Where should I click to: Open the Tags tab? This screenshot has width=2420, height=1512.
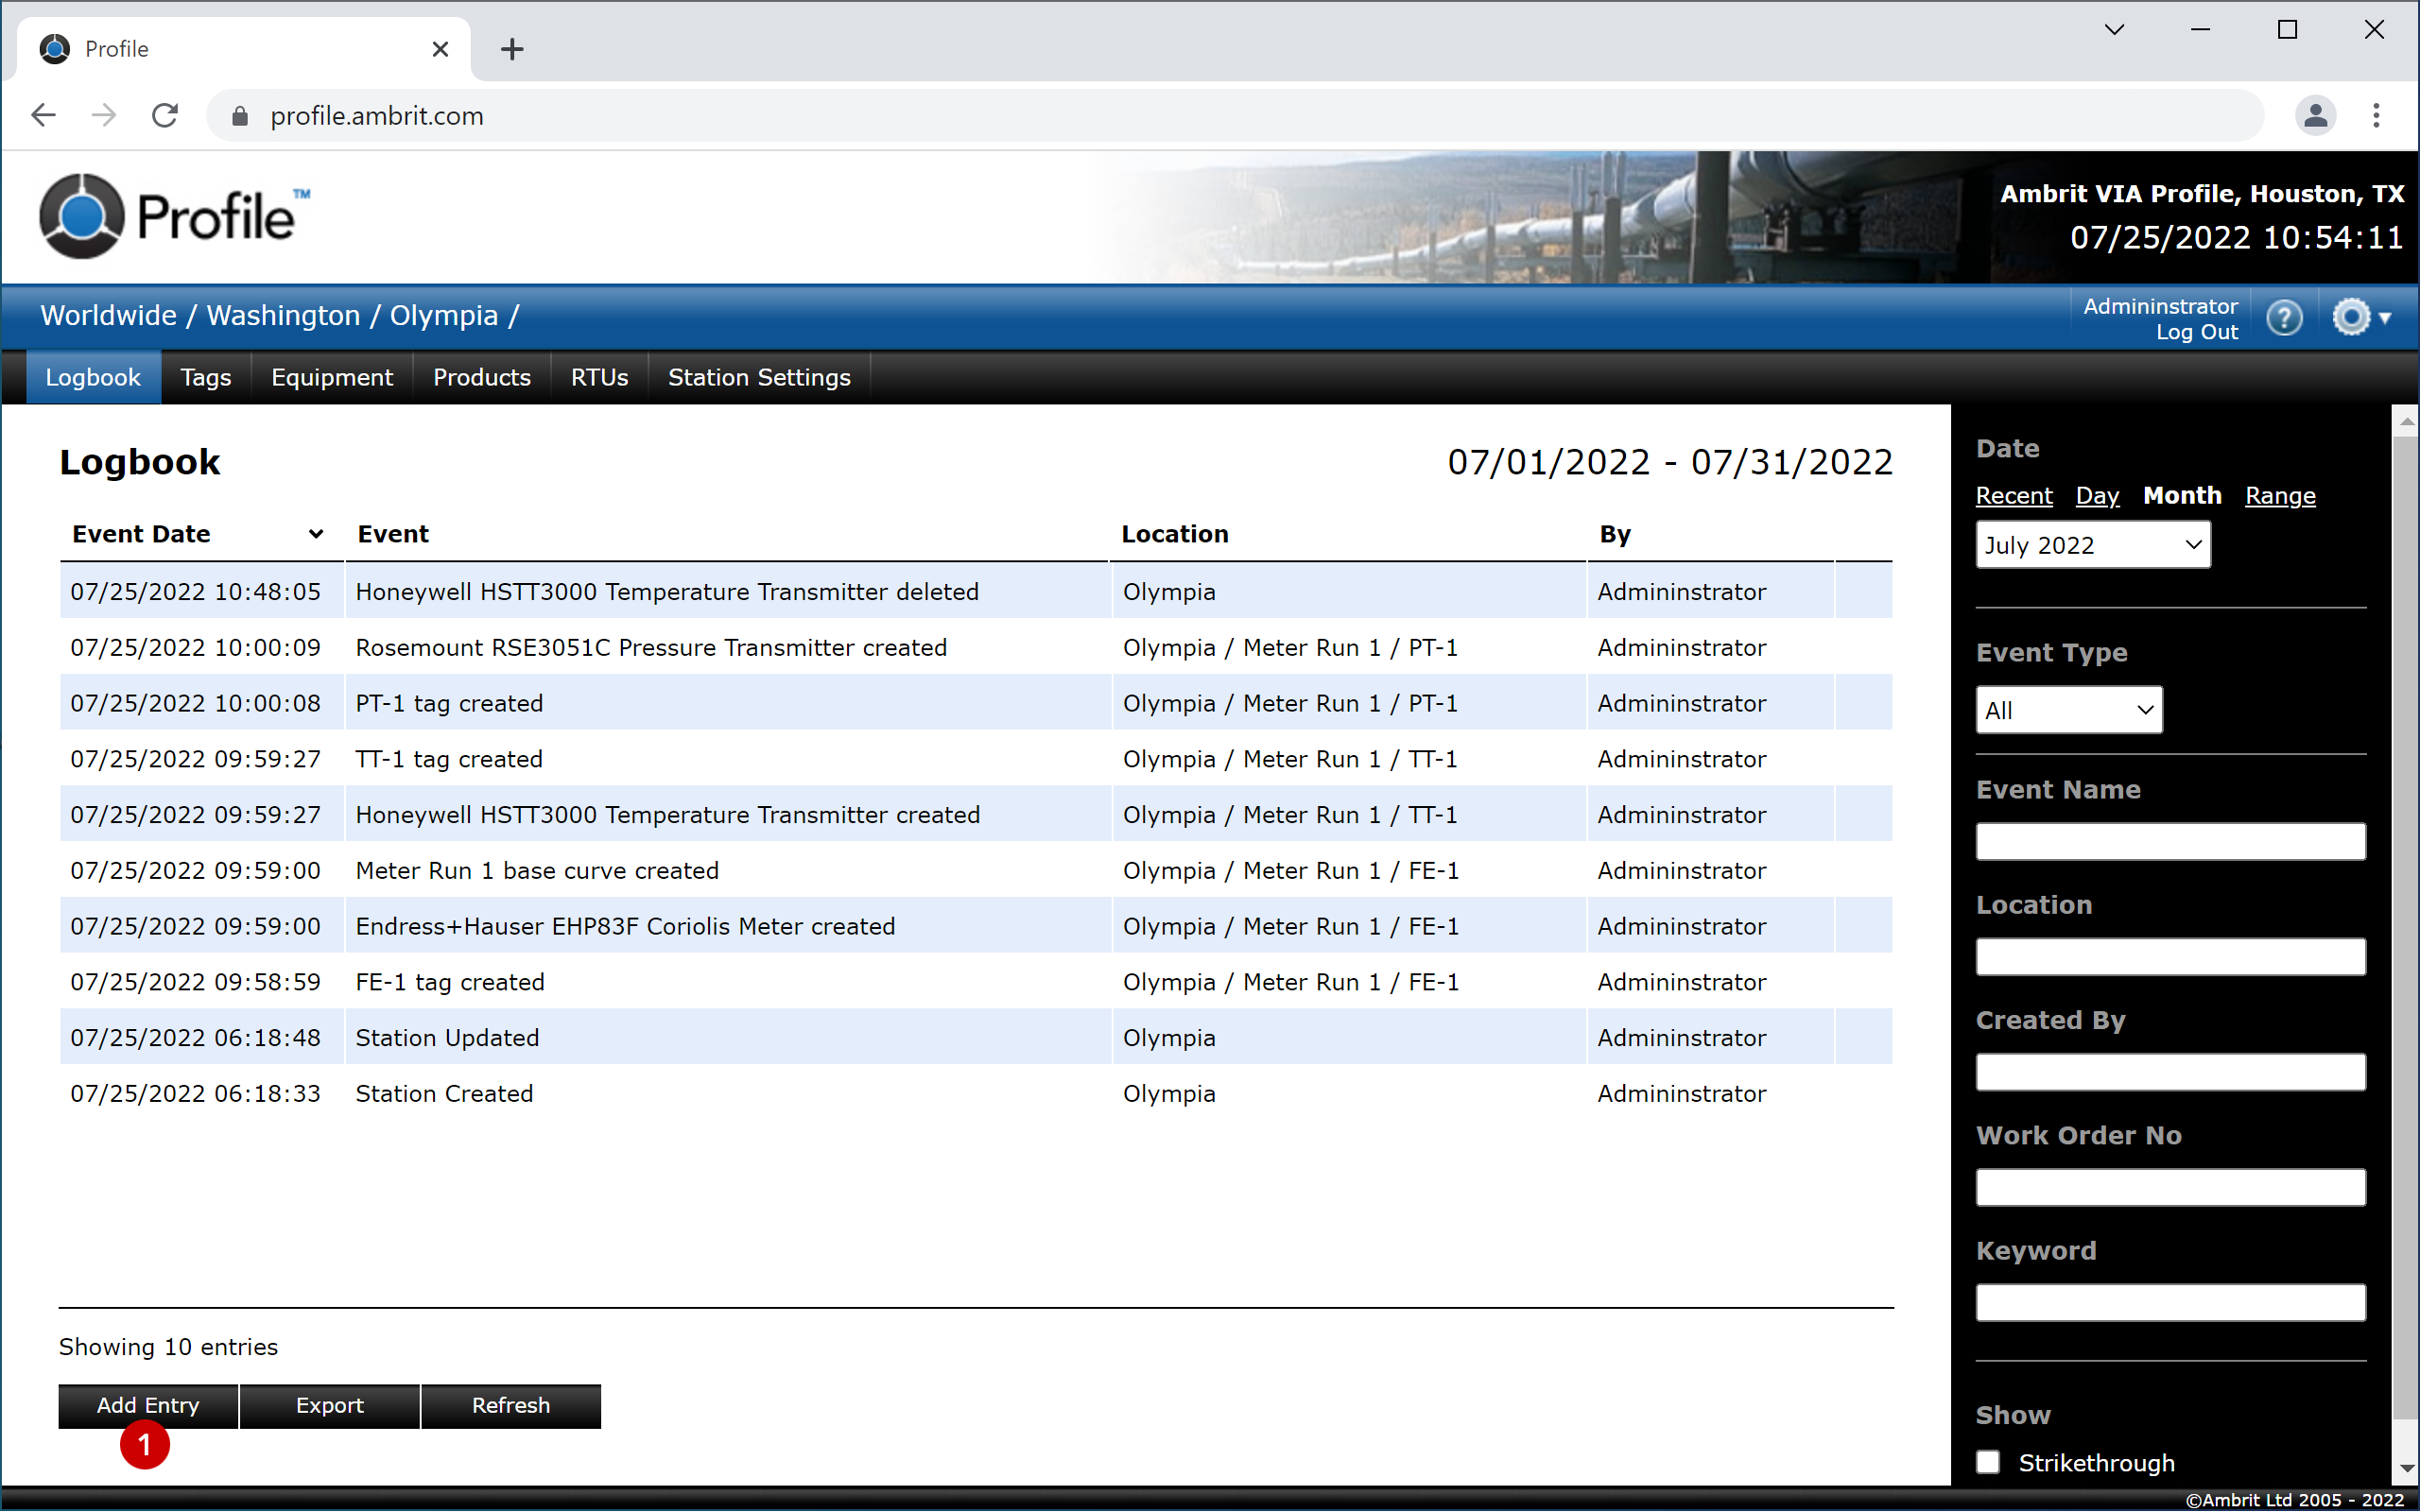[206, 377]
